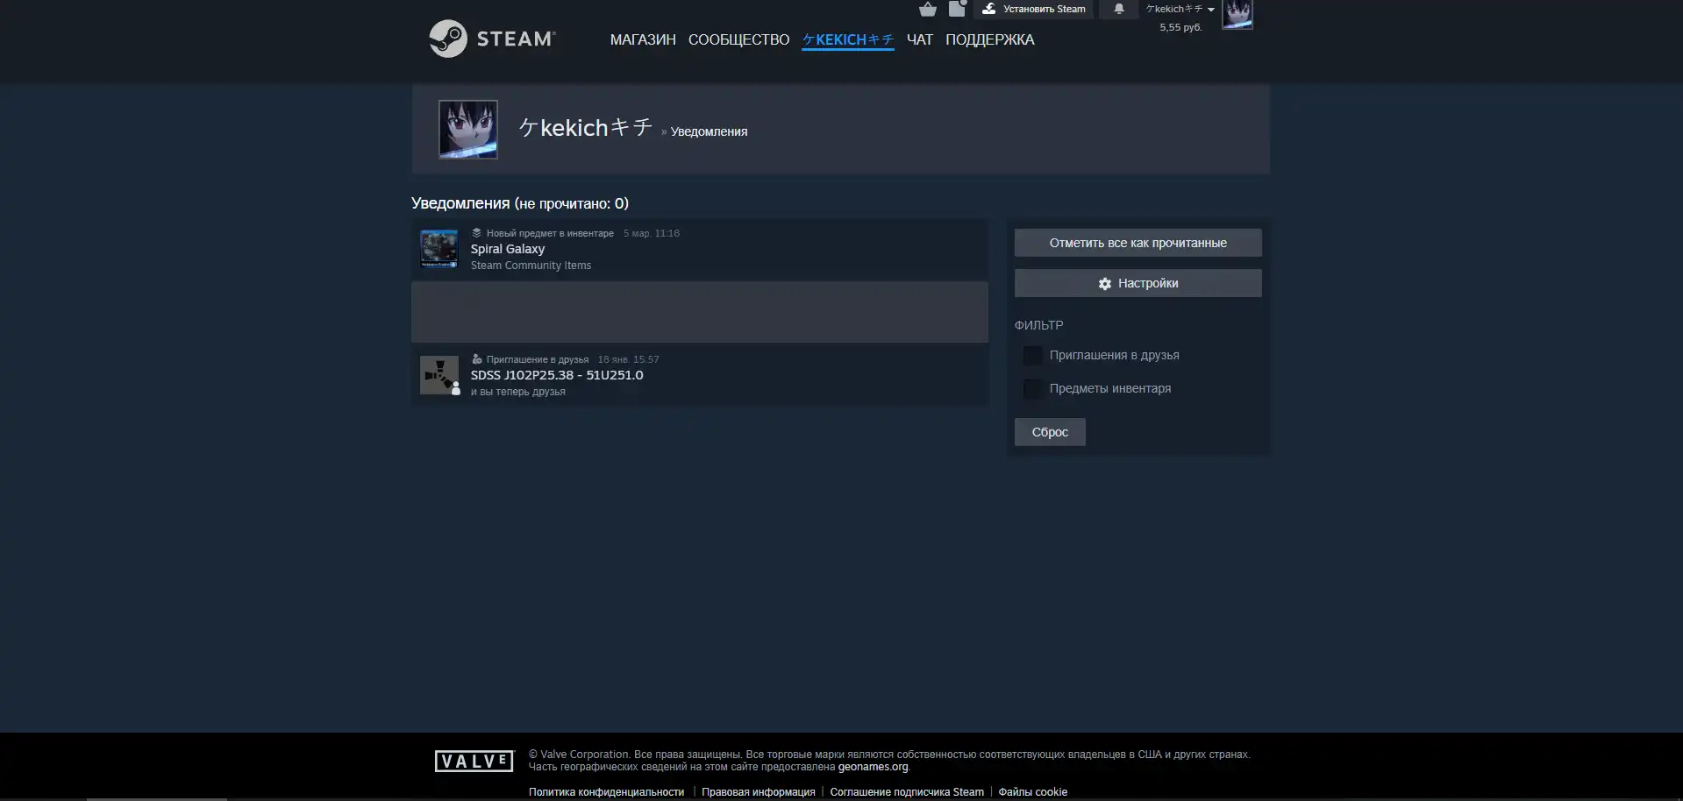The image size is (1683, 801).
Task: Click the 18 янв. 15:57 timestamp
Action: [628, 359]
